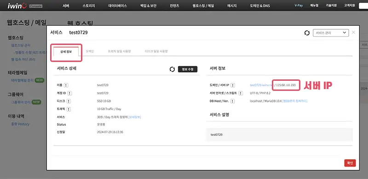Click the 운영중 status value
This screenshot has height=179, width=368.
(x=101, y=124)
